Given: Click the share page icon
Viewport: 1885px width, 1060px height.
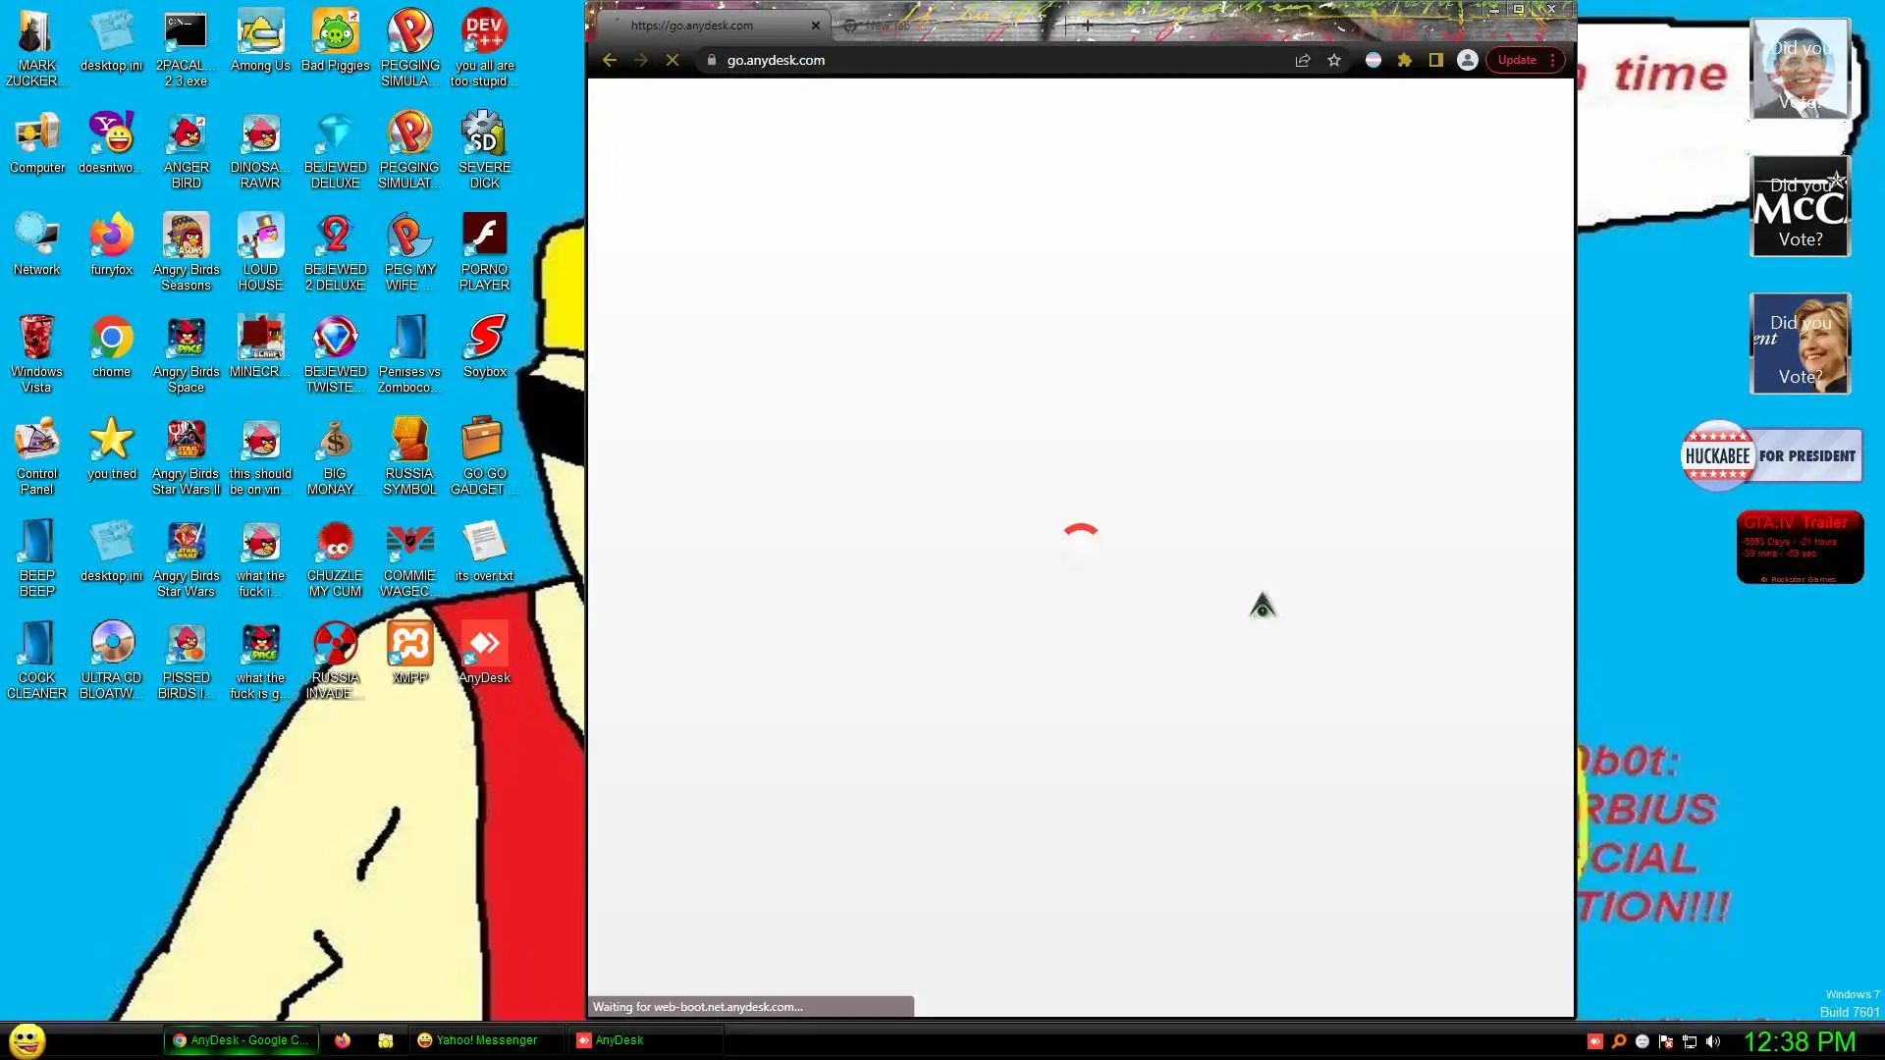Looking at the screenshot, I should pyautogui.click(x=1303, y=60).
